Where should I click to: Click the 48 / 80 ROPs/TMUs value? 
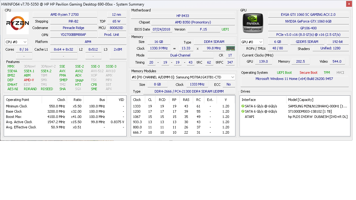(278, 48)
